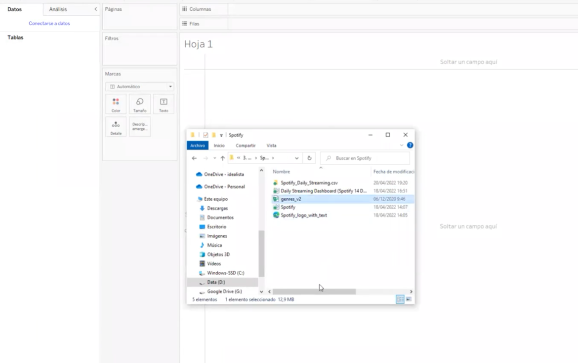
Task: Open the Compartir ribbon tab
Action: point(246,145)
